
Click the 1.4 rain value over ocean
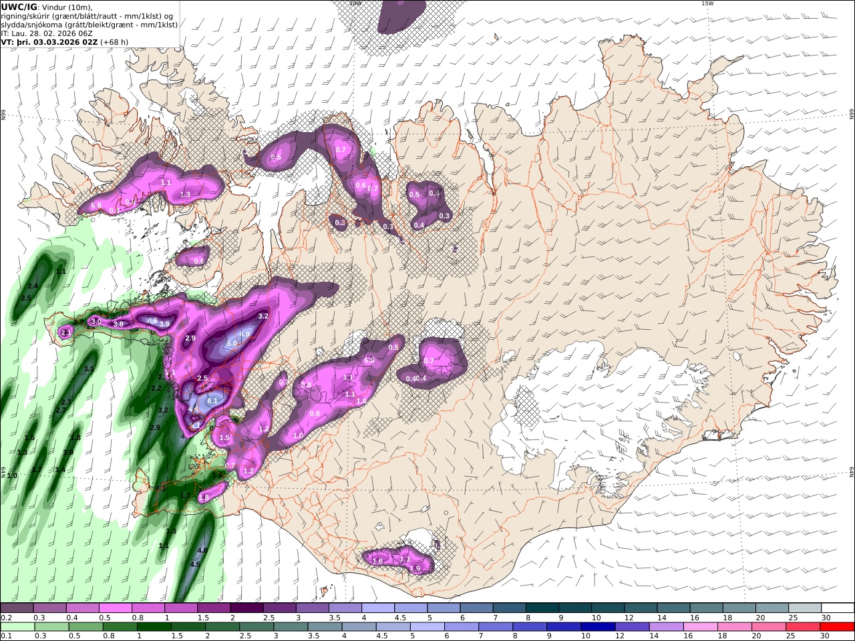click(60, 470)
